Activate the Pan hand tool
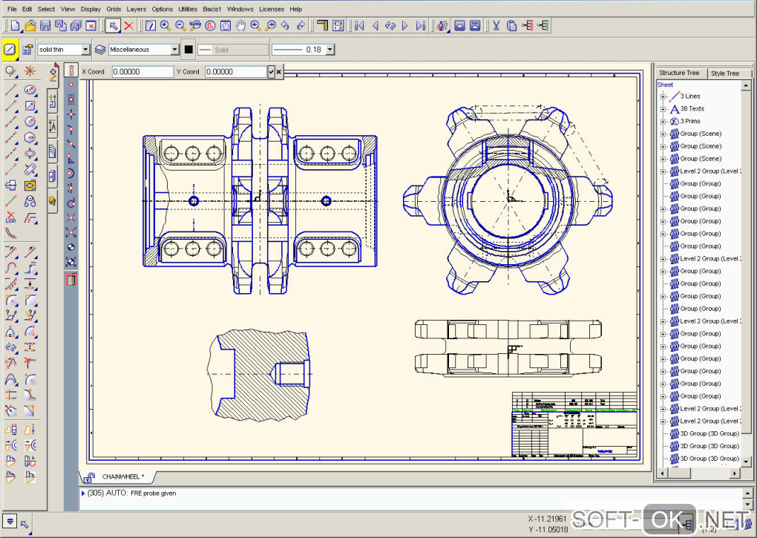This screenshot has width=757, height=538. [240, 26]
